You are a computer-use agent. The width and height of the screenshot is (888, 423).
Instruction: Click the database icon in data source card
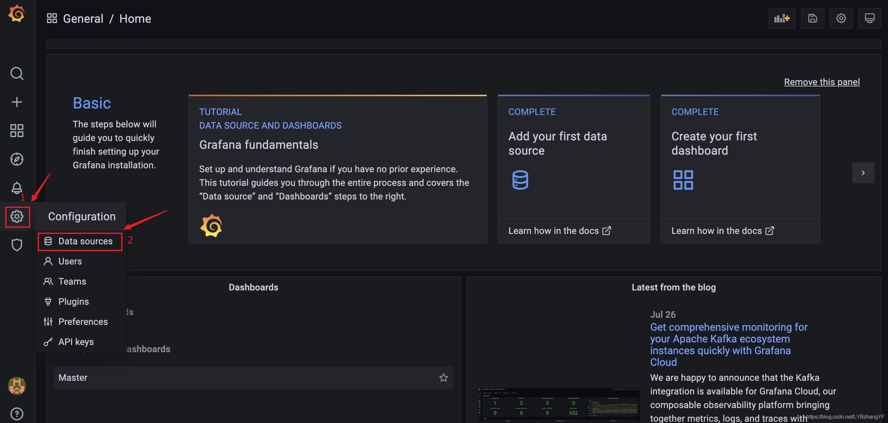520,180
